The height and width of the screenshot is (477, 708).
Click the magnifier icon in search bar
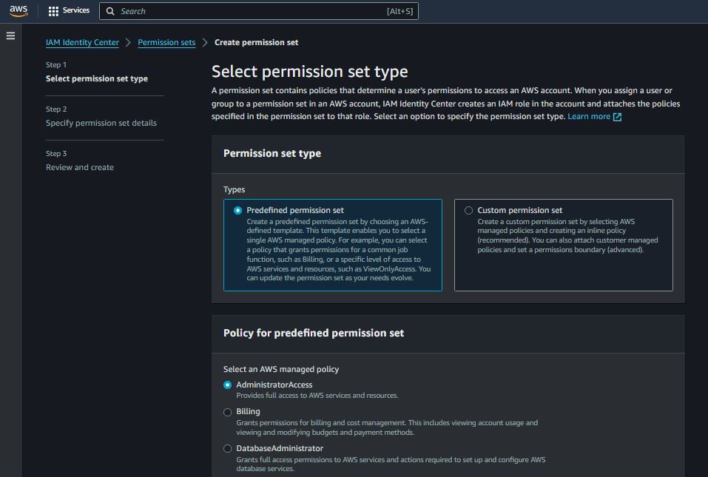click(x=110, y=11)
